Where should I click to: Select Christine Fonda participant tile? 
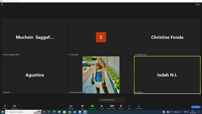[x=167, y=37]
